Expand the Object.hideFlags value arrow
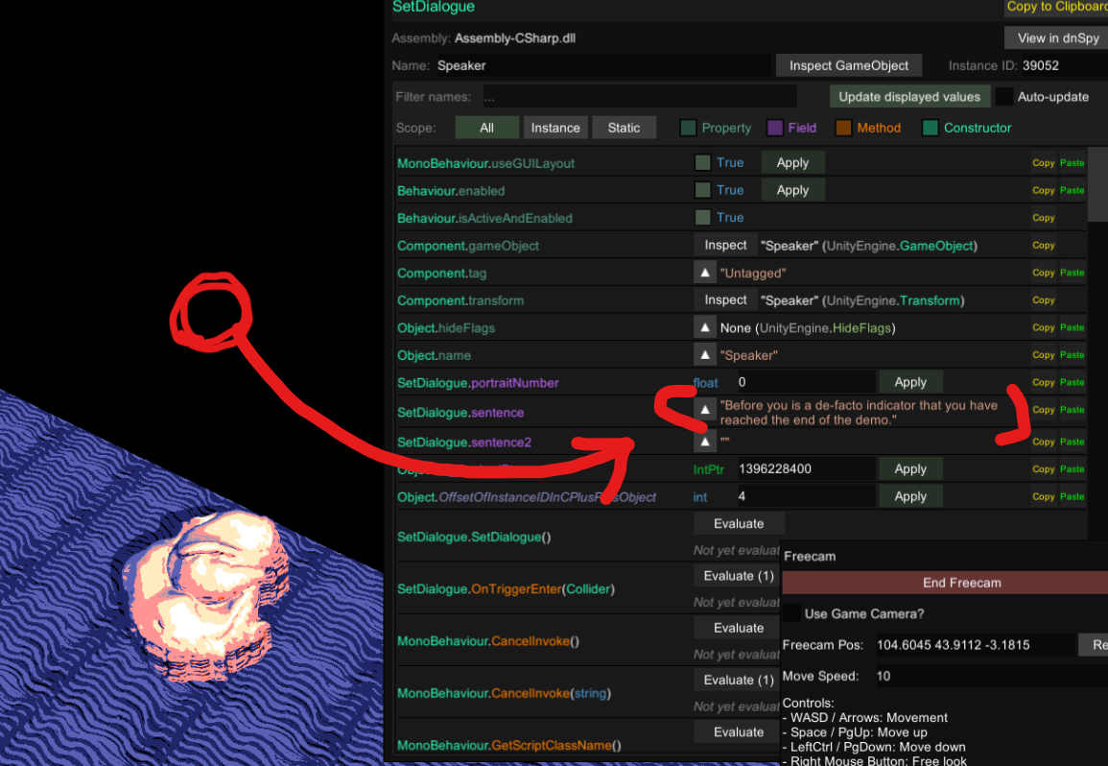The height and width of the screenshot is (766, 1108). (x=705, y=328)
